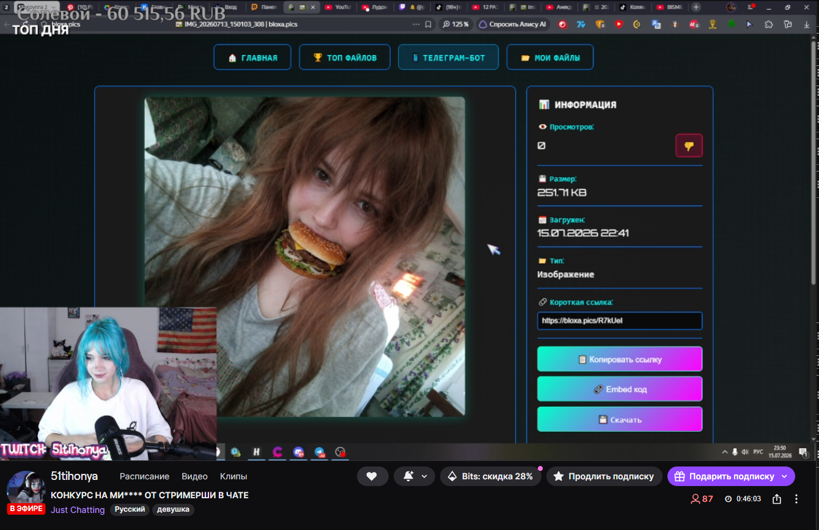Screen dimensions: 819x530
Task: Click the short link field bloxa.pics/R7kUeI
Action: (620, 321)
